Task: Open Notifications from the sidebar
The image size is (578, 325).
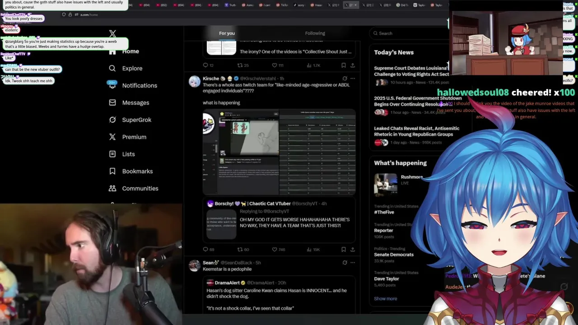Action: (140, 86)
